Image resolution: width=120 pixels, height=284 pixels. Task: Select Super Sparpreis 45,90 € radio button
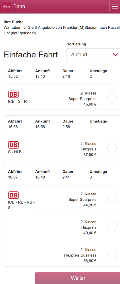pos(112,98)
